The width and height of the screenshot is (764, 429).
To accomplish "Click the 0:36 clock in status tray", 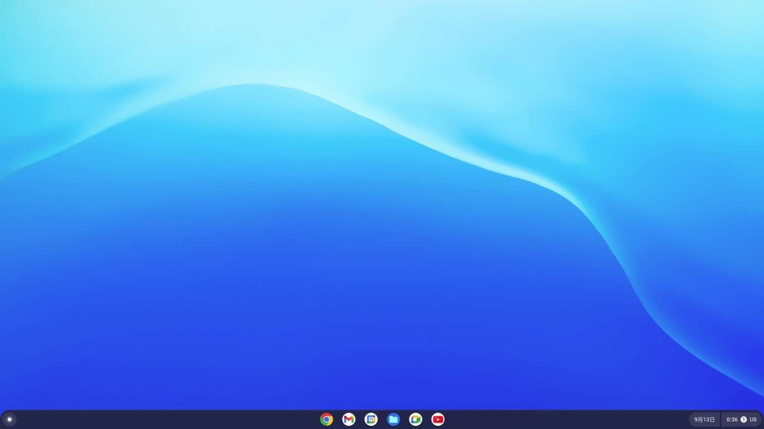I will coord(732,419).
